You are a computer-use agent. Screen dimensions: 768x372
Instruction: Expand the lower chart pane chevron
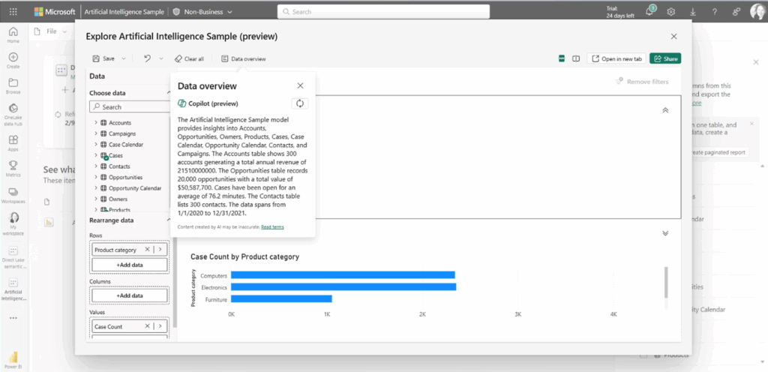pos(665,233)
